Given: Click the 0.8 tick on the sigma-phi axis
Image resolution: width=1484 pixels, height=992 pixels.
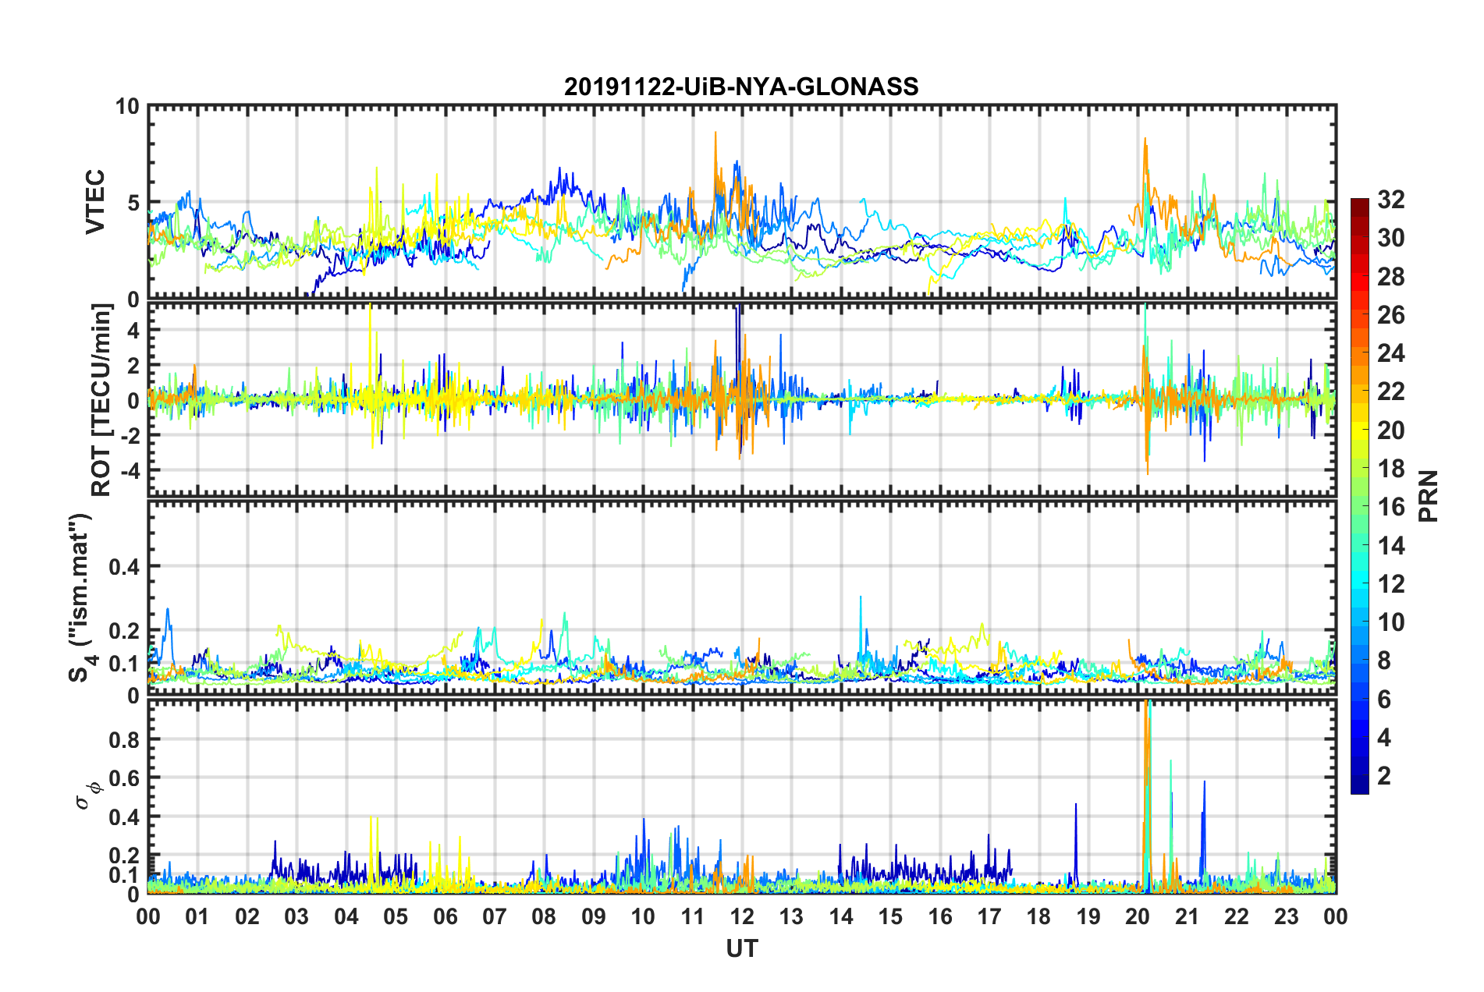Looking at the screenshot, I should [124, 739].
